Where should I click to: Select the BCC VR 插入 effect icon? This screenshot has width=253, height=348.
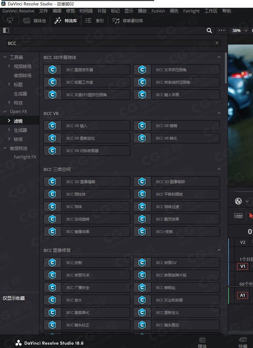[52, 126]
